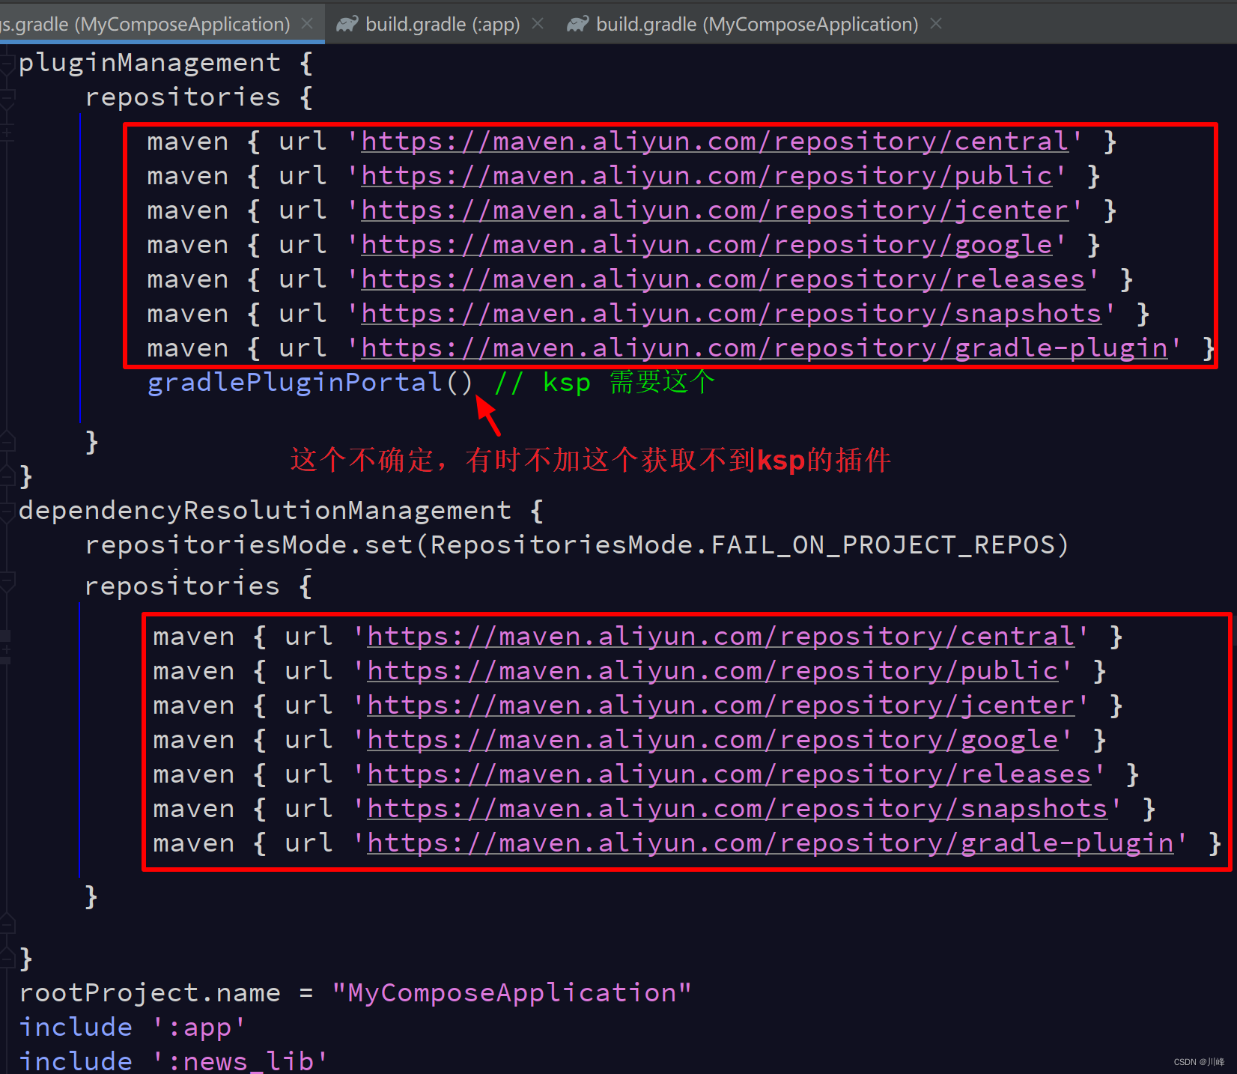Screen dimensions: 1237x1074
Task: Close the build.gradle (MyComposeApplication) tab
Action: tap(936, 24)
